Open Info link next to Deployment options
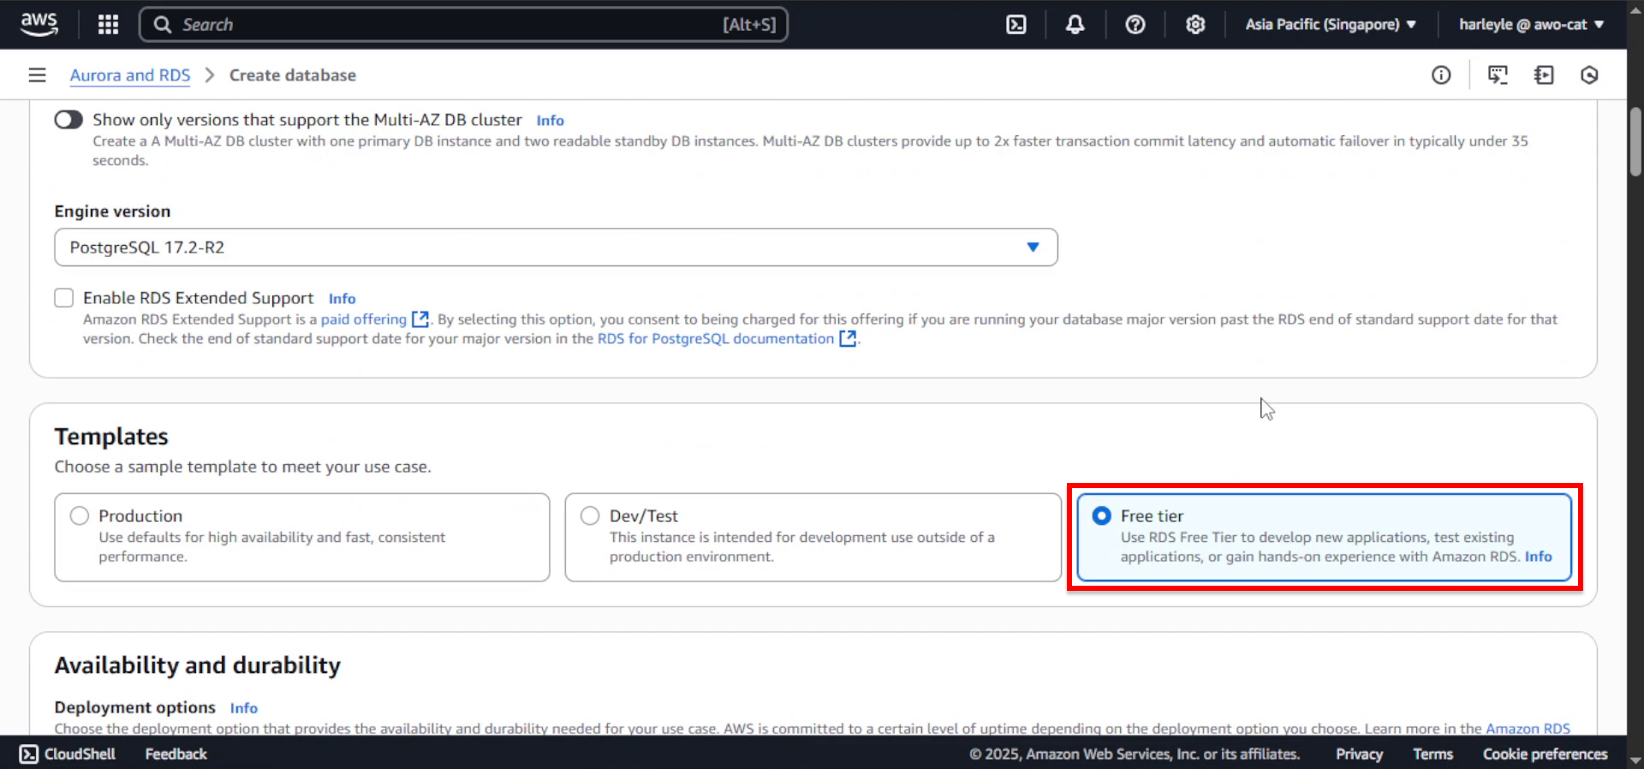Screen dimensions: 1644x769 point(243,708)
